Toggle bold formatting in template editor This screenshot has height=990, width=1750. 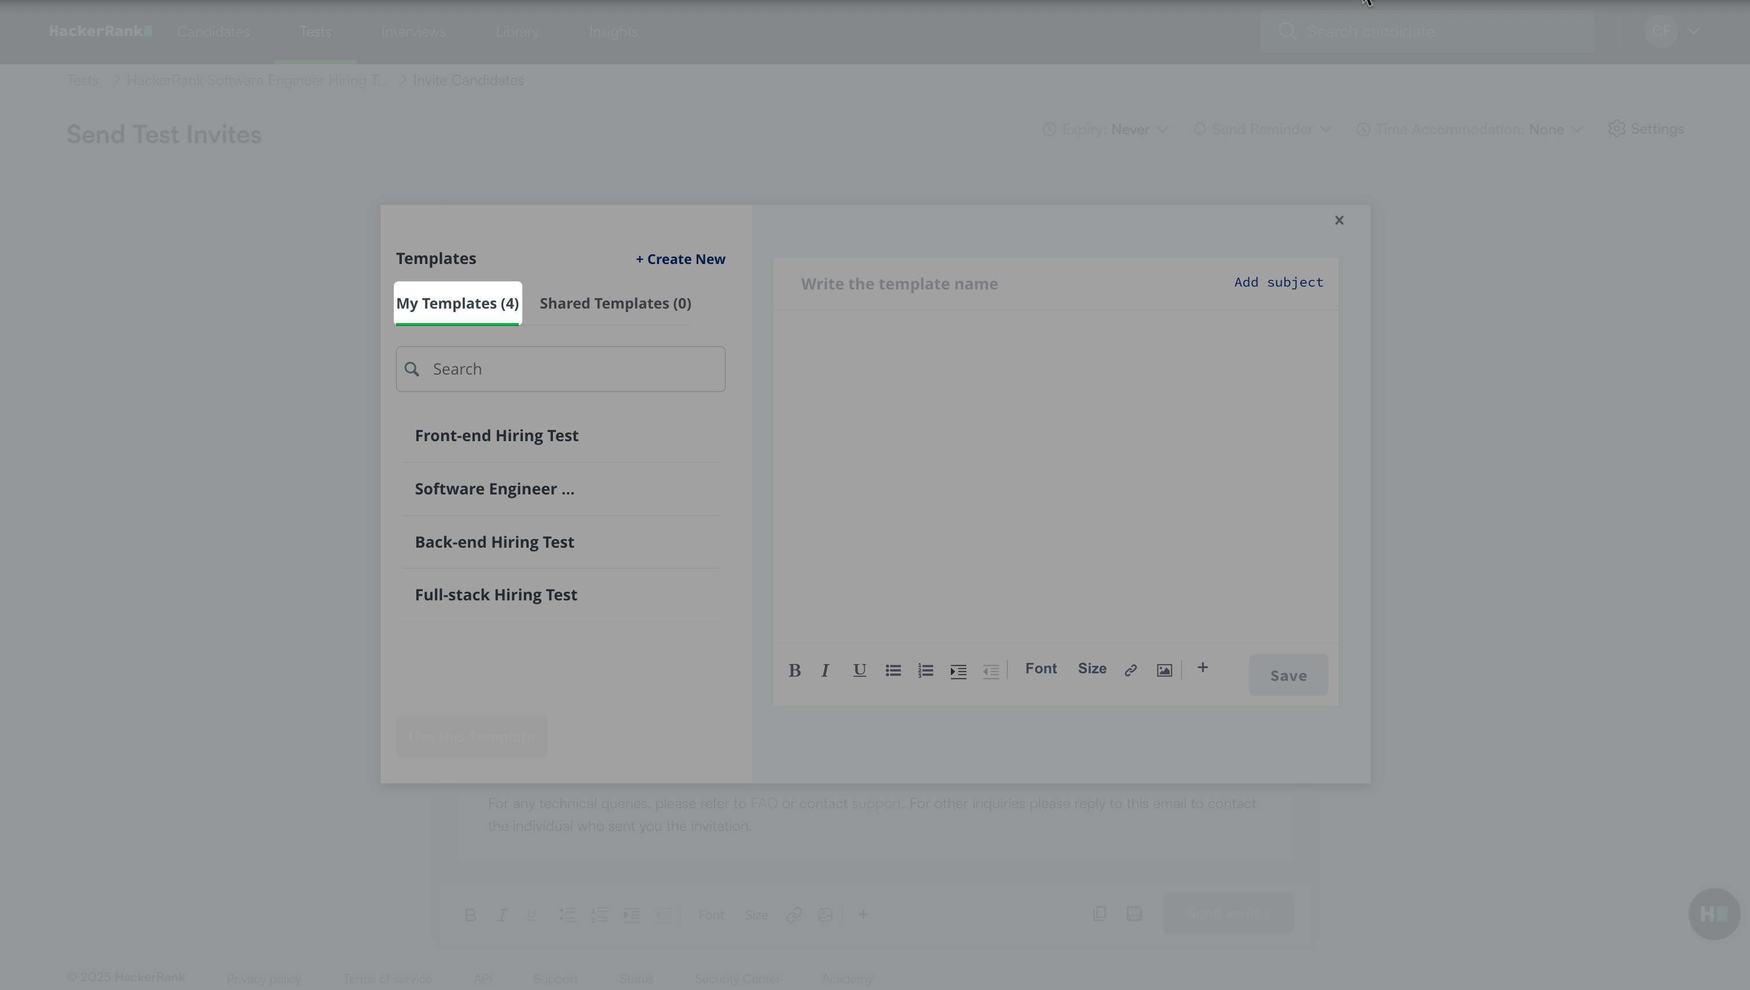(794, 670)
